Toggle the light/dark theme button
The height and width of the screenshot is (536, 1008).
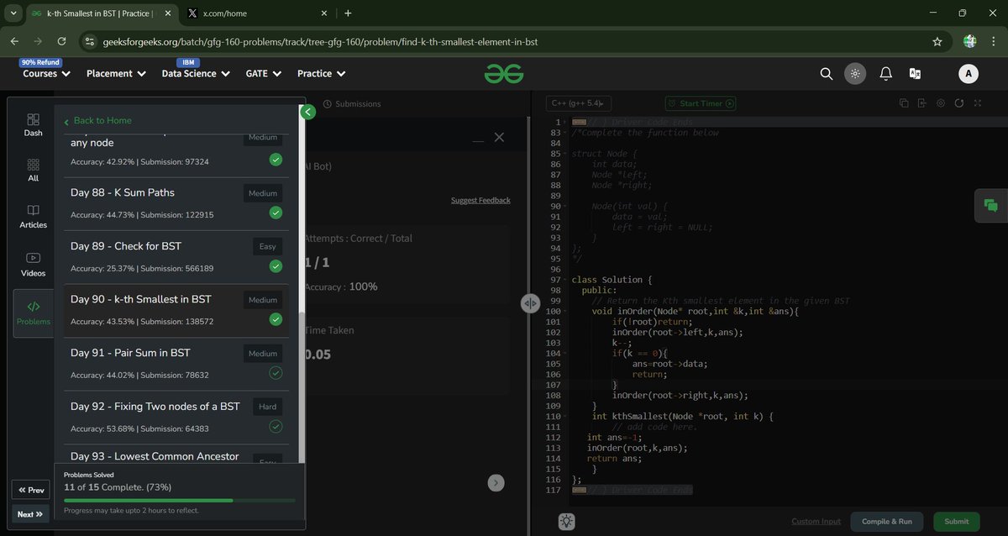855,74
